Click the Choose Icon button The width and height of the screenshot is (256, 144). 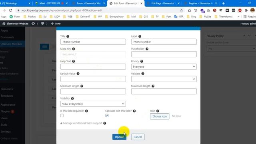click(160, 116)
